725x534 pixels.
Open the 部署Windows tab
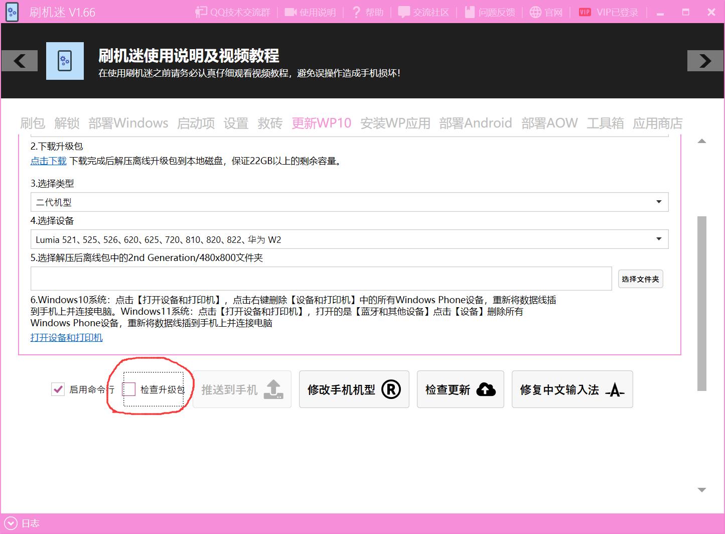(x=128, y=123)
